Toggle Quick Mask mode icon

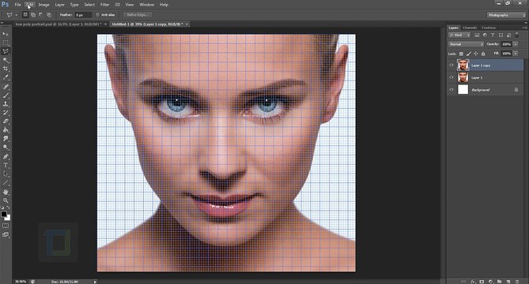[x=6, y=226]
